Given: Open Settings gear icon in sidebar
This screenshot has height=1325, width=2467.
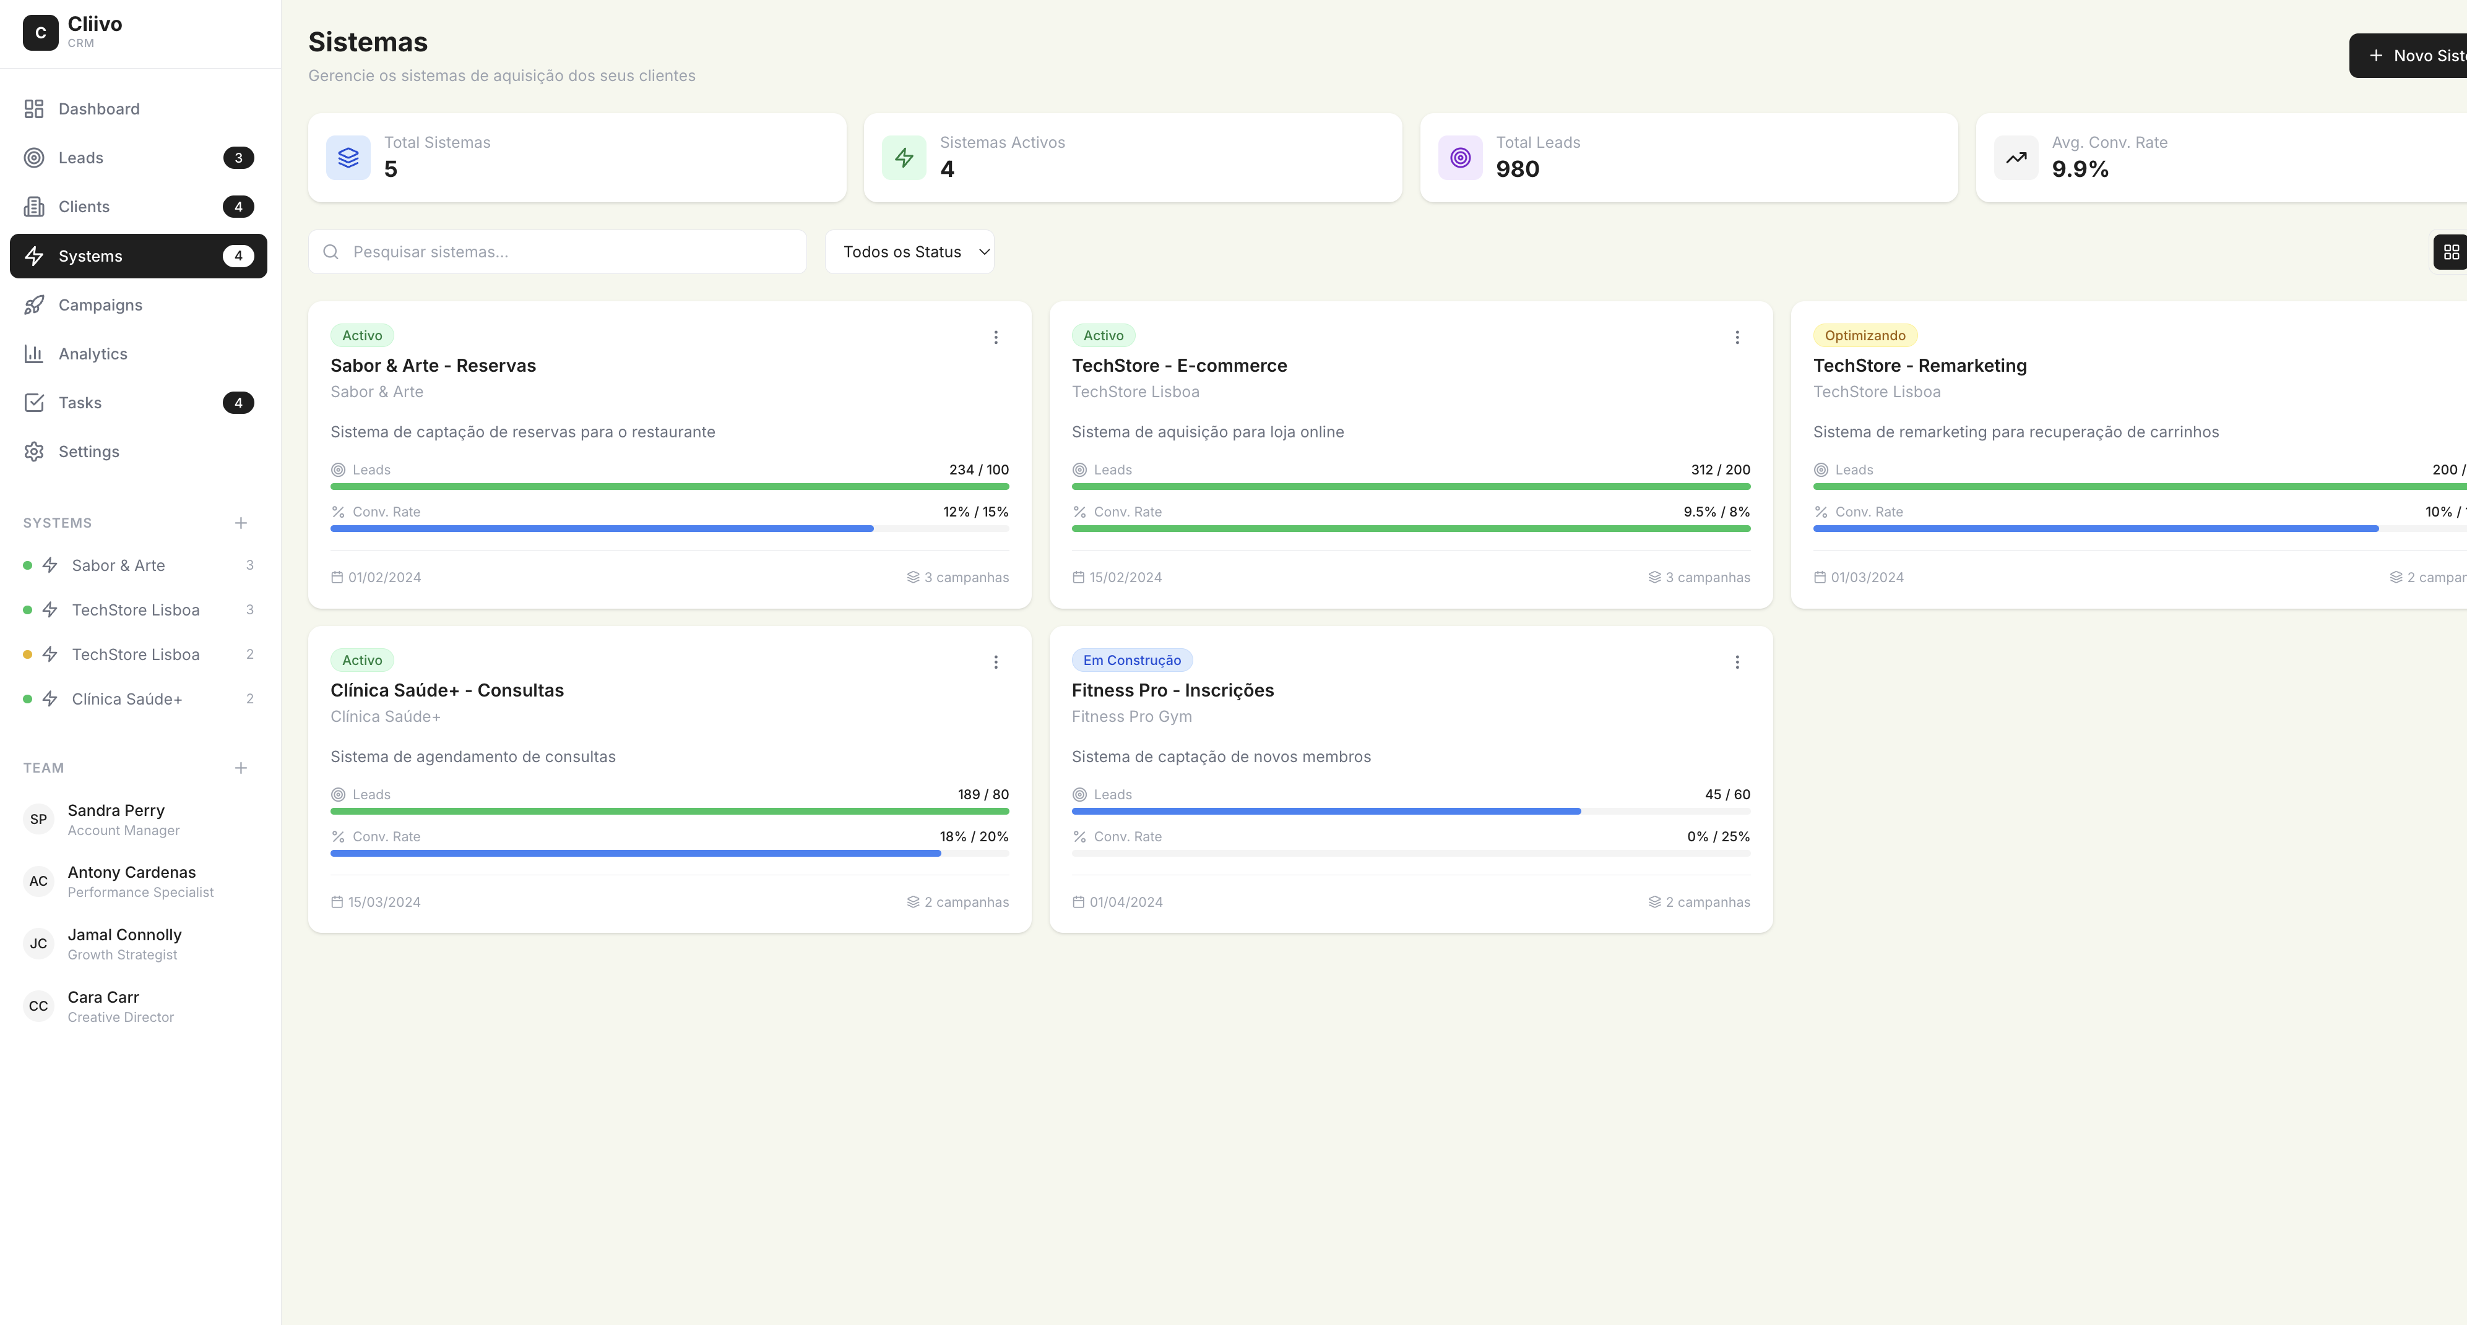Looking at the screenshot, I should pos(35,452).
